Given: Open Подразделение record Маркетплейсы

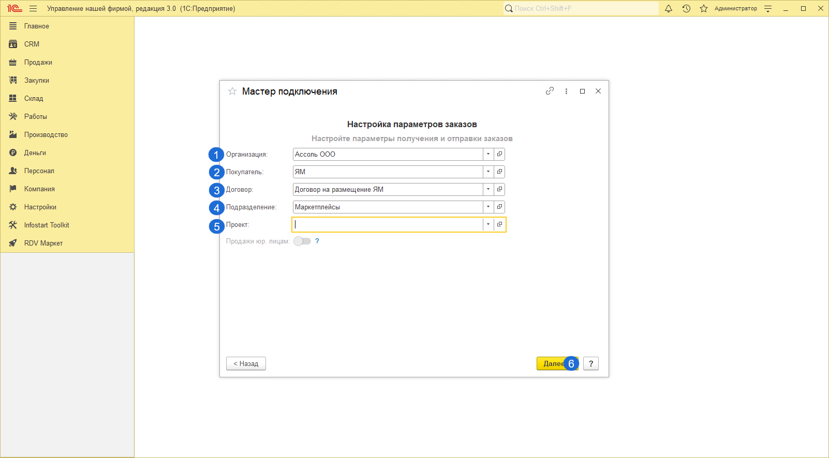Looking at the screenshot, I should tap(499, 207).
